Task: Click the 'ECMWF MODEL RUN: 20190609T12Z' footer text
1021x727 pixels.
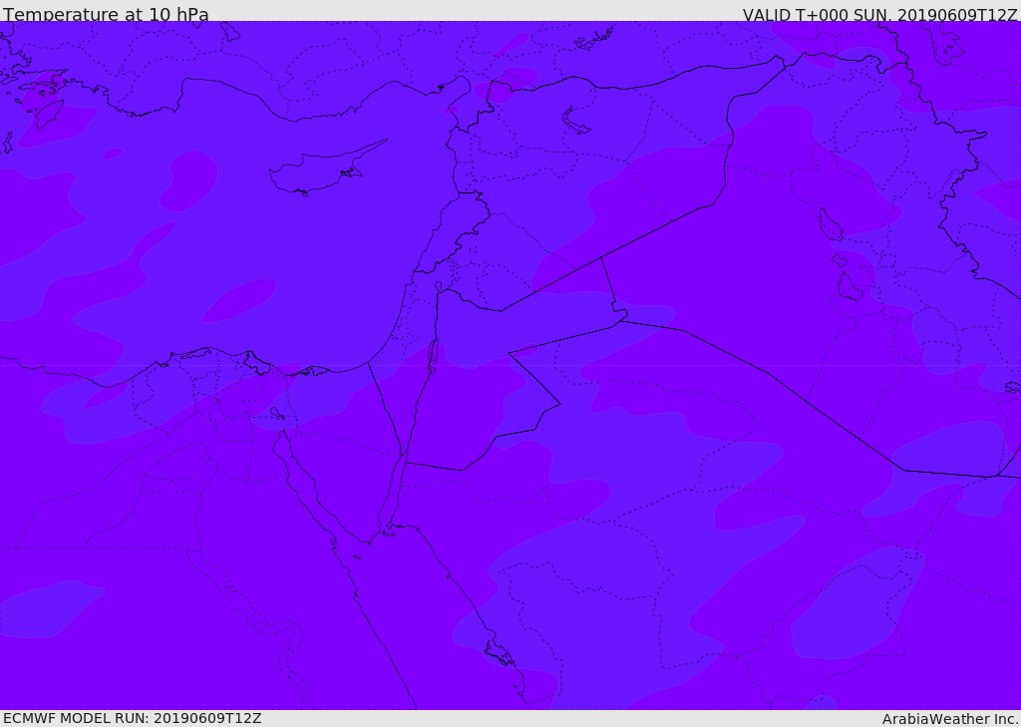Action: coord(133,718)
